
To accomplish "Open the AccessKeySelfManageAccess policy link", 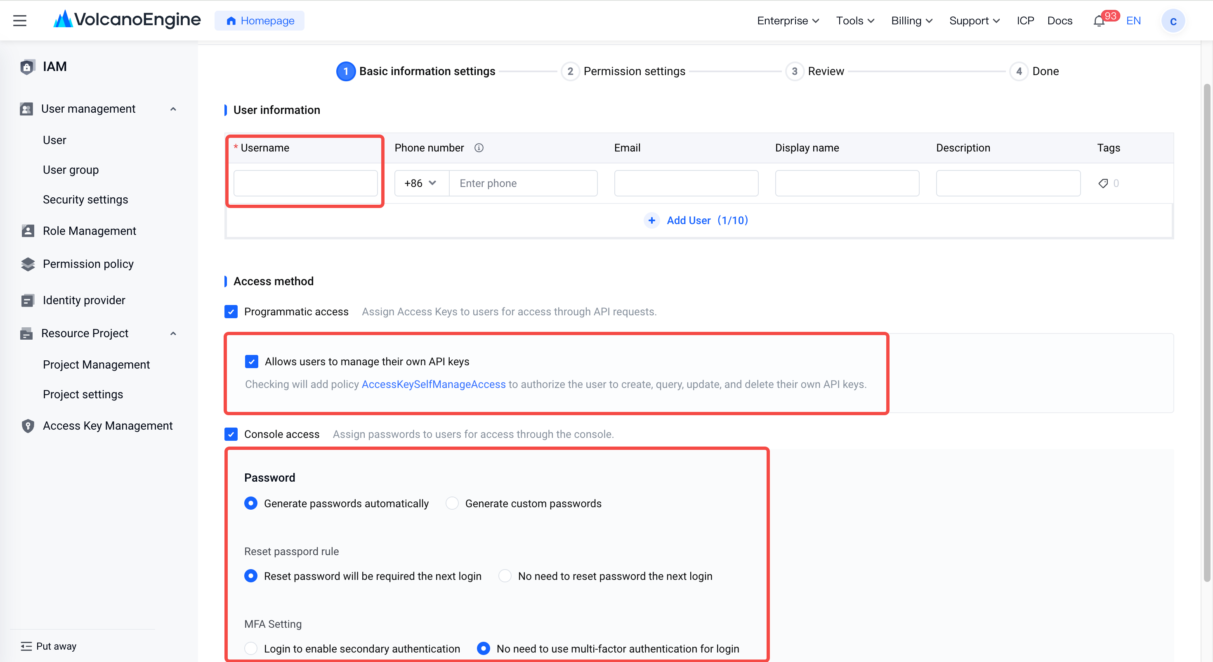I will coord(433,384).
